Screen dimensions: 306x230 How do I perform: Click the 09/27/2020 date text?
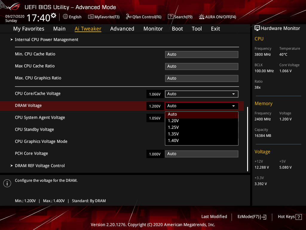point(15,16)
